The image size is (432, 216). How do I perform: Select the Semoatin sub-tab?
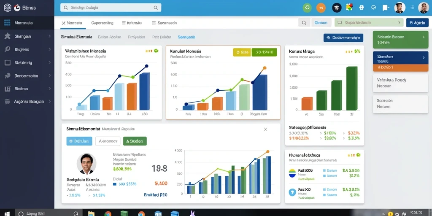tap(186, 37)
